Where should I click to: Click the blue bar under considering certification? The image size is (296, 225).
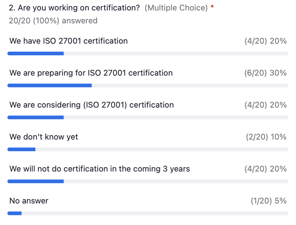[x=35, y=117]
